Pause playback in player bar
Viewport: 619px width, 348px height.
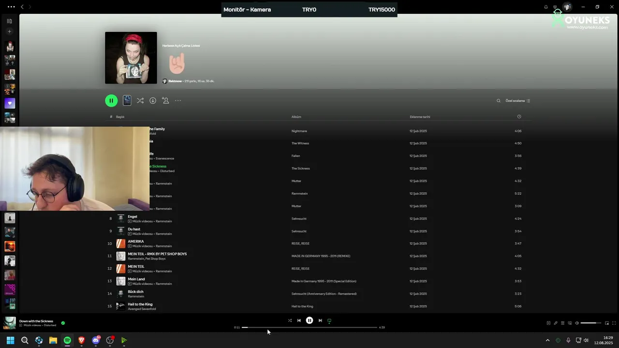pyautogui.click(x=309, y=320)
